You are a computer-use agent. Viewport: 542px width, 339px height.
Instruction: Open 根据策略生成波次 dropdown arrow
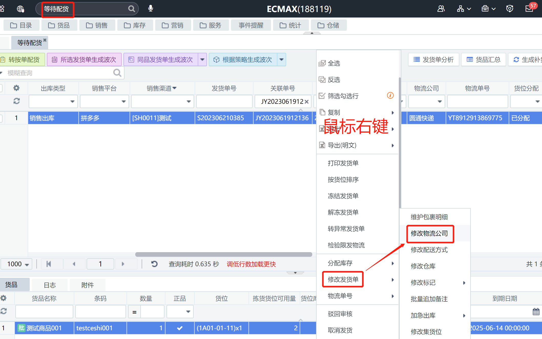pos(282,60)
